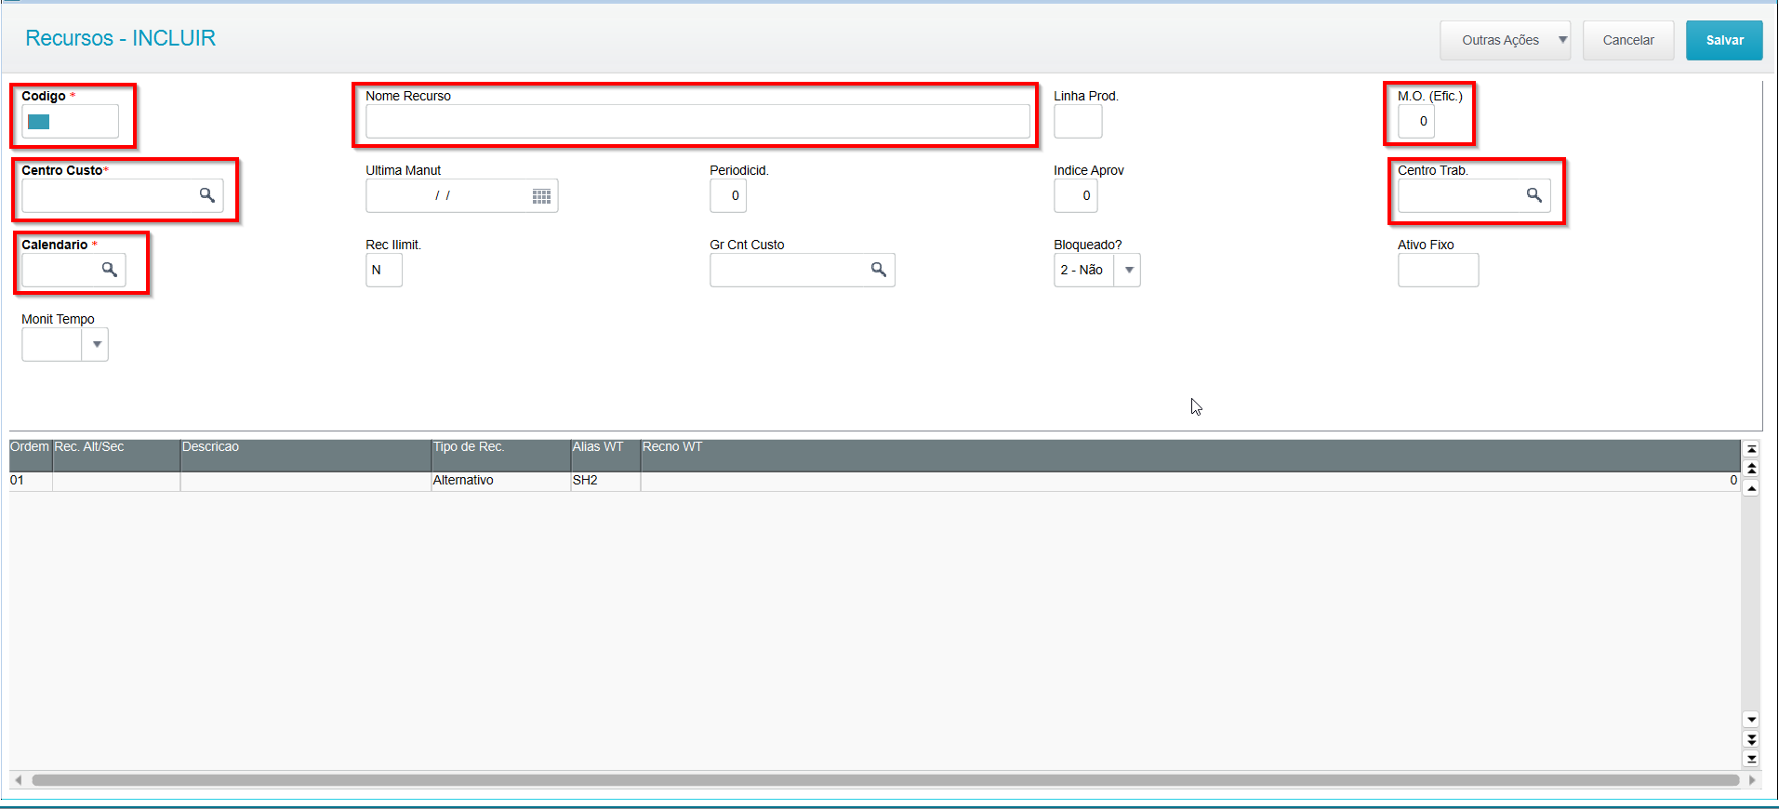Open Monit Tempo dropdown
1779x809 pixels.
96,345
